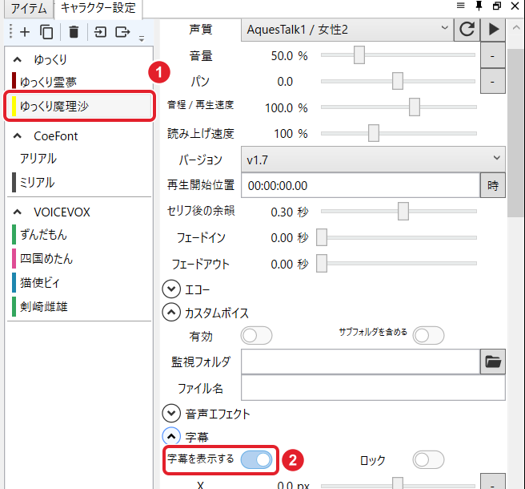Toggle the カスタムボイス 有効 switch
The width and height of the screenshot is (525, 489).
click(256, 335)
